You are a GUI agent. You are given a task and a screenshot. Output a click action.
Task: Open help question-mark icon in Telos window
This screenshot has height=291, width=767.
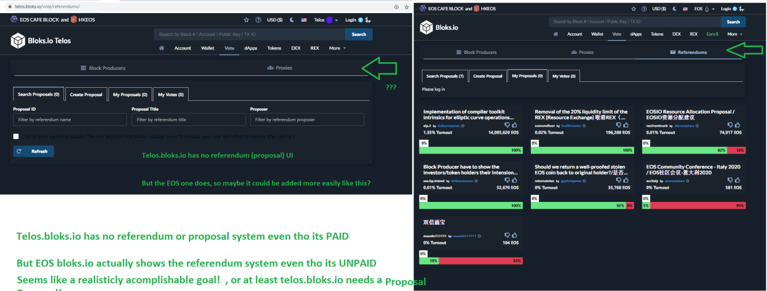point(258,20)
